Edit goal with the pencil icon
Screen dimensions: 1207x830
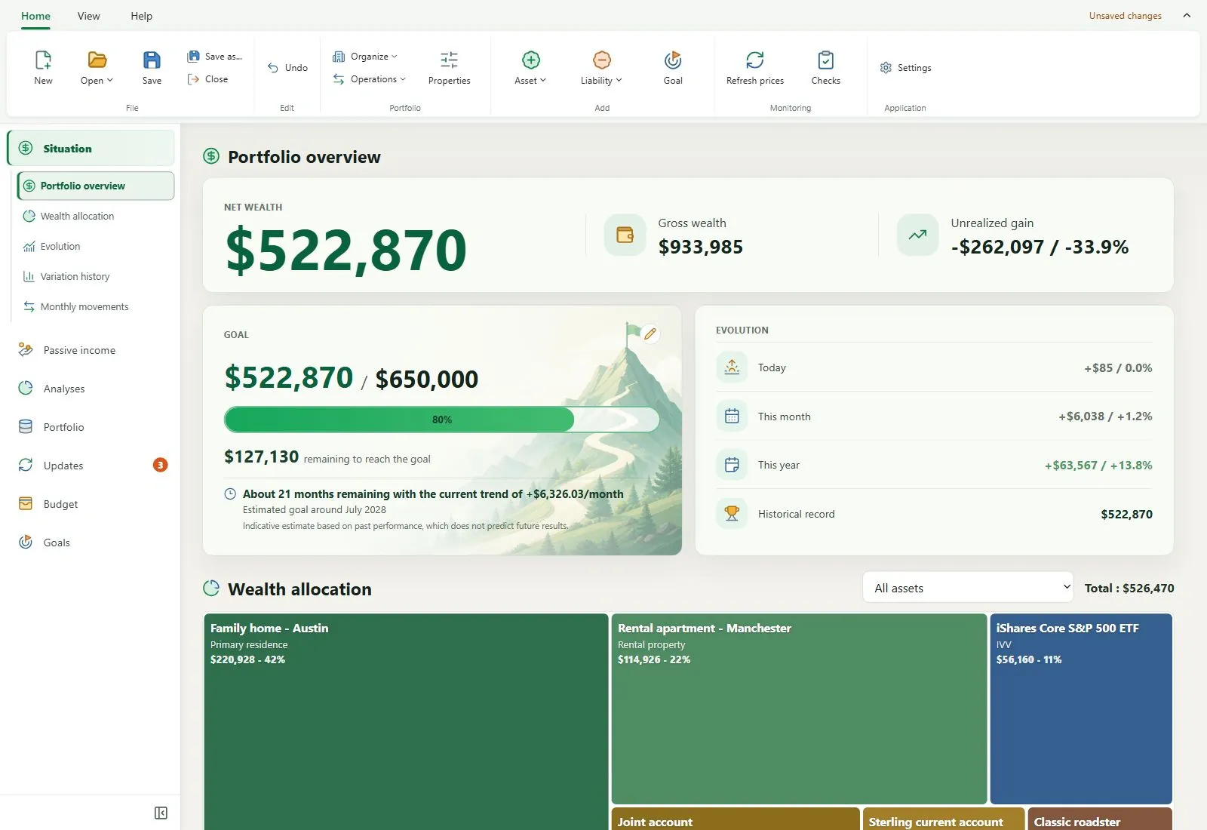click(x=650, y=333)
